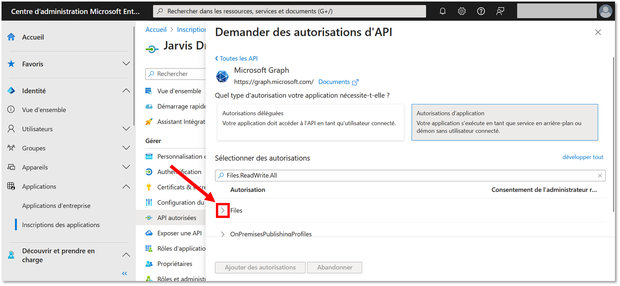Close the Demander des autorisations d'API panel
The image size is (620, 286).
(598, 32)
